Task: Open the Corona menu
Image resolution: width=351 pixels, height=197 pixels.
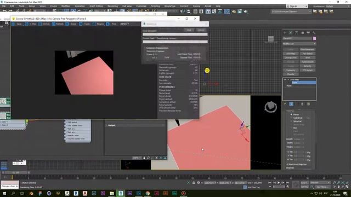Action: [x=196, y=6]
